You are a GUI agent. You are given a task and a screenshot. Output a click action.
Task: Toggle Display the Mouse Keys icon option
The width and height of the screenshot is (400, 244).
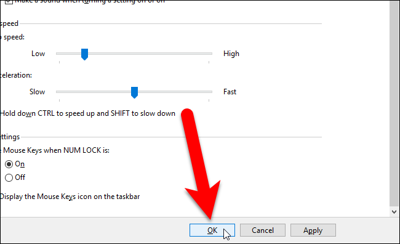(x=70, y=197)
